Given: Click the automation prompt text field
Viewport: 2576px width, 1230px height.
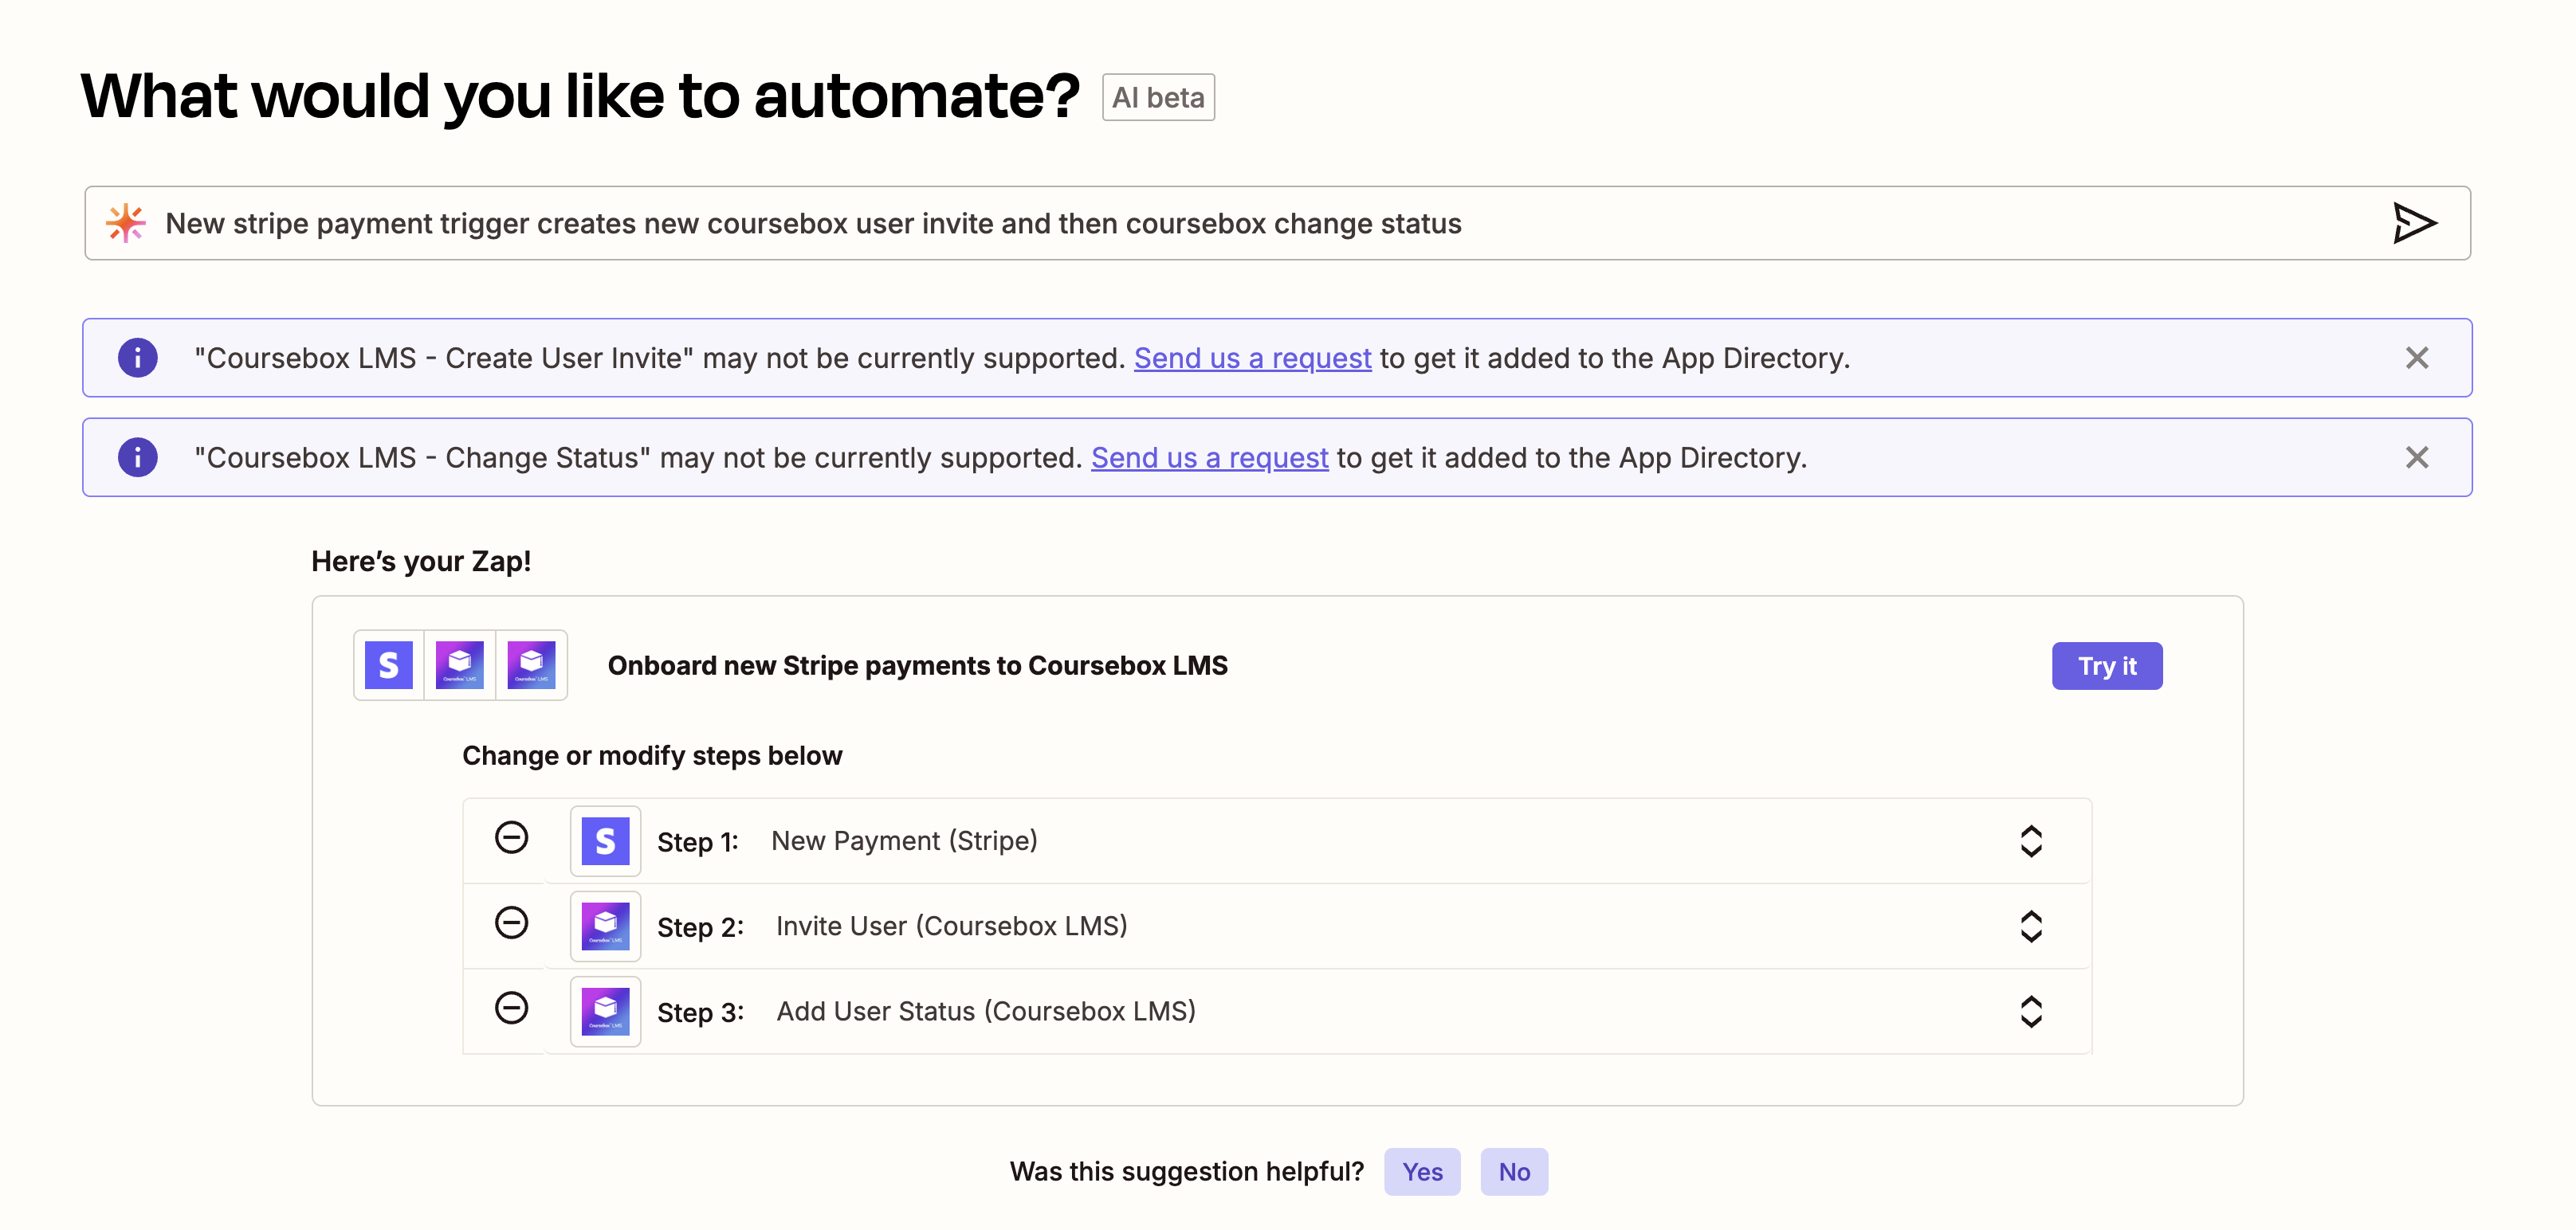Looking at the screenshot, I should 1200,223.
